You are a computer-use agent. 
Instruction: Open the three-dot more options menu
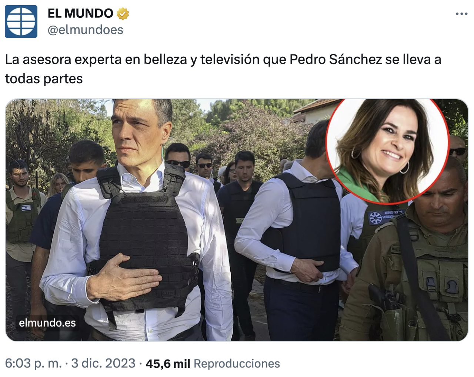[x=461, y=14]
